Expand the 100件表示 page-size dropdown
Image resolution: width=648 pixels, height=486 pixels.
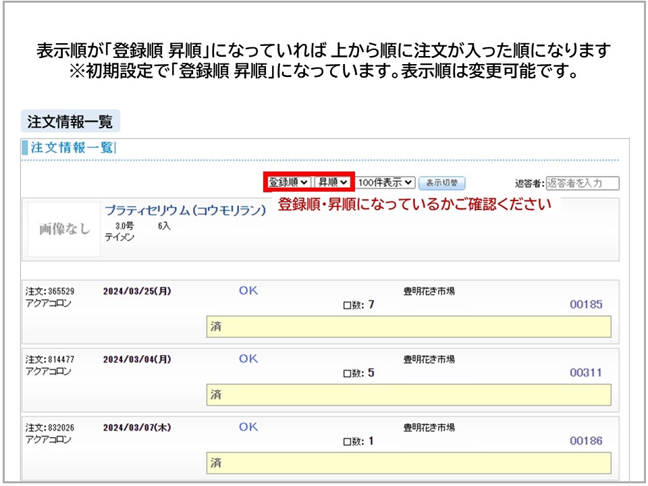point(385,182)
